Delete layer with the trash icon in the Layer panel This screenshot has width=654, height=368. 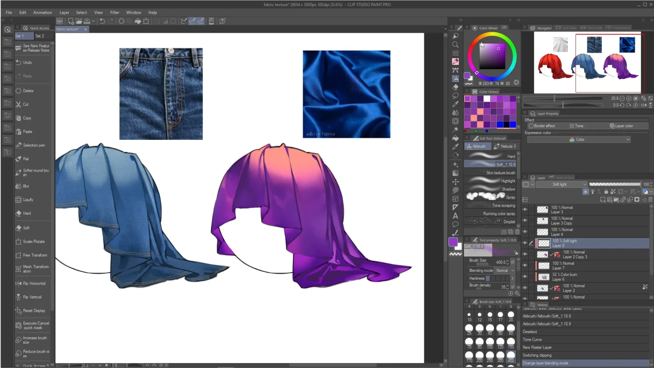(x=650, y=200)
